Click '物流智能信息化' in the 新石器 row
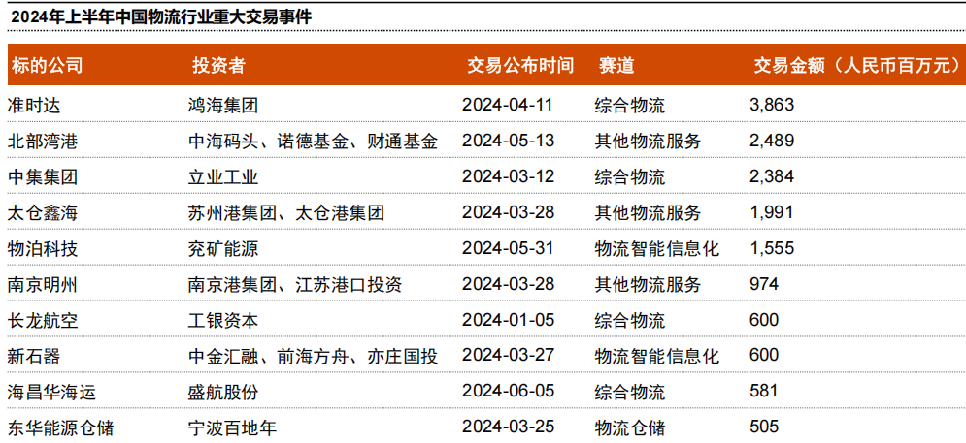The height and width of the screenshot is (443, 966). 656,356
